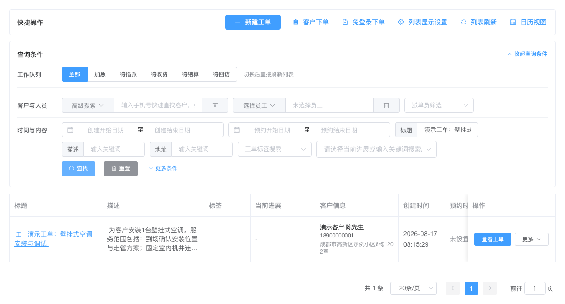The height and width of the screenshot is (304, 565).
Task: Clear selected employee with trash icon
Action: (x=387, y=105)
